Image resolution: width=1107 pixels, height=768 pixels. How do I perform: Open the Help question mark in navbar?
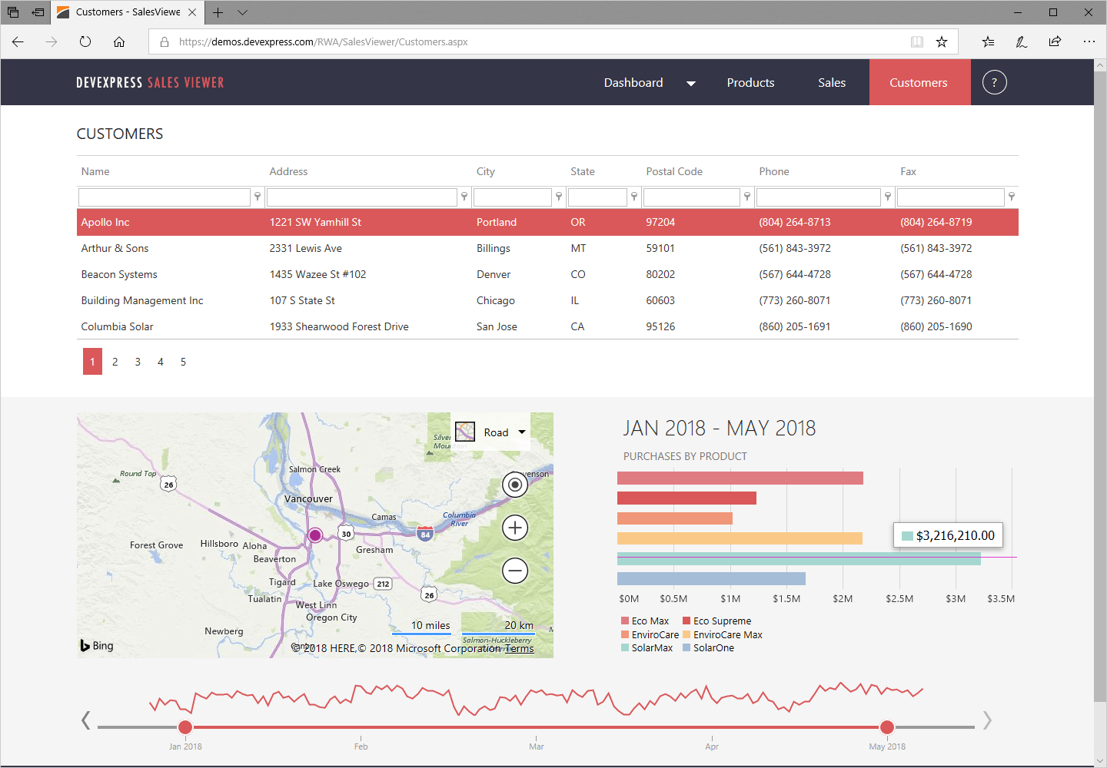994,82
